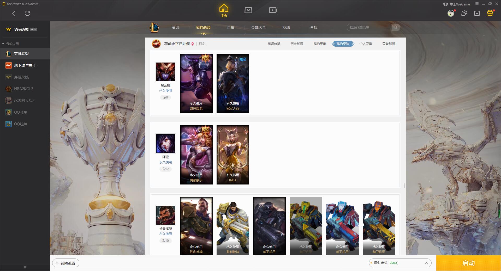501x271 pixels.
Task: Open the video live icon in the top bar
Action: pos(273,10)
